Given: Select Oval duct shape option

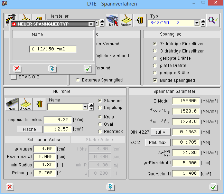Looking at the screenshot, I should pos(100,124).
